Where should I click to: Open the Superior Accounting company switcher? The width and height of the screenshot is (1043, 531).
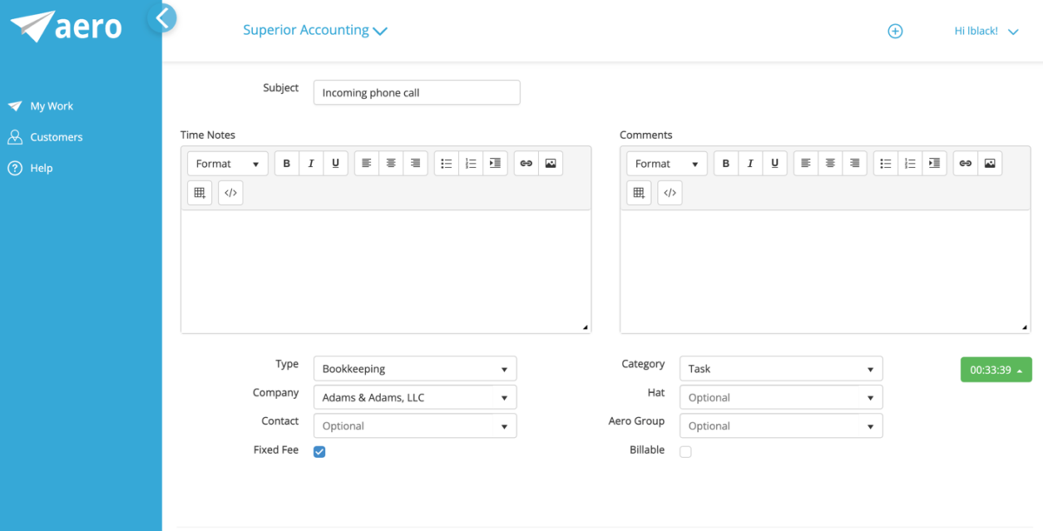(315, 30)
